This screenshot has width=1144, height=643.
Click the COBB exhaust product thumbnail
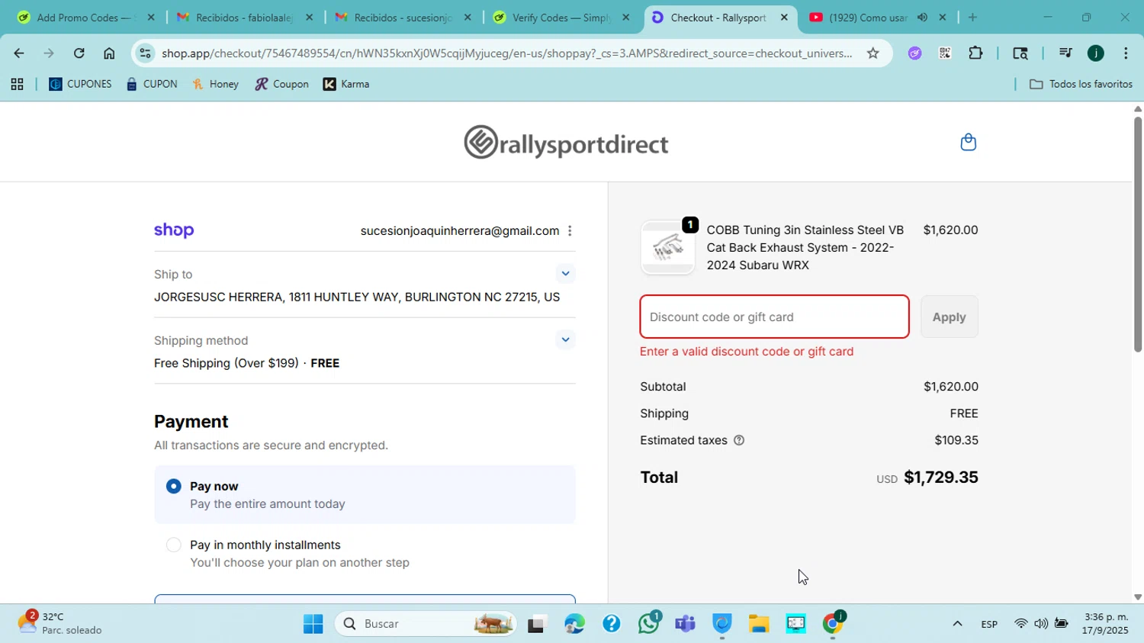point(667,248)
